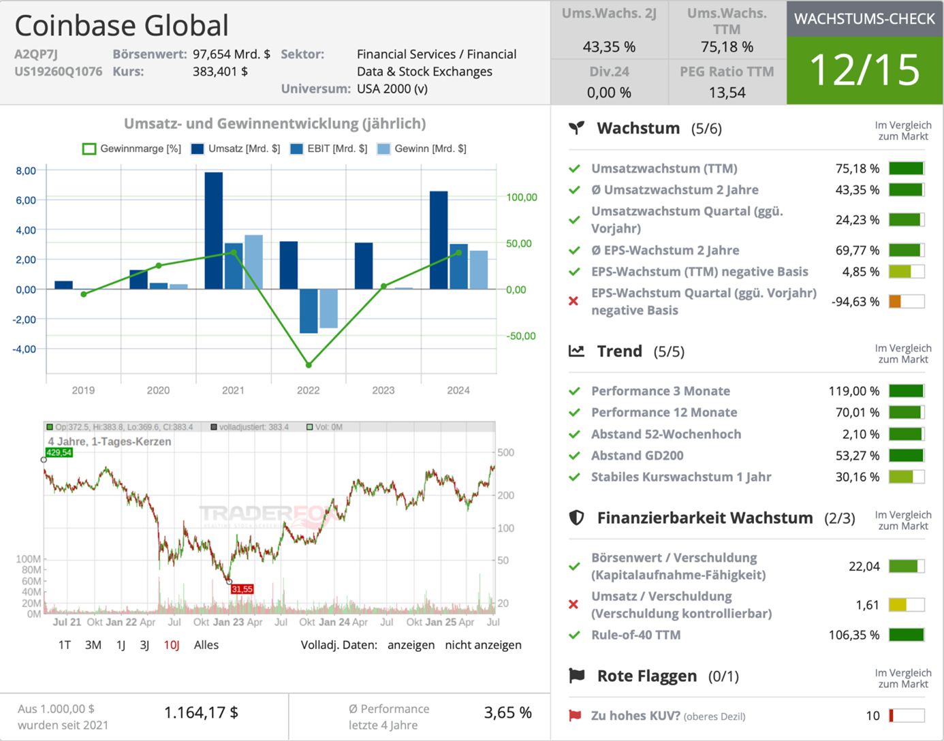This screenshot has width=944, height=741.
Task: Click the Stabiles Kurswachstum value 30,16 %
Action: tap(858, 477)
